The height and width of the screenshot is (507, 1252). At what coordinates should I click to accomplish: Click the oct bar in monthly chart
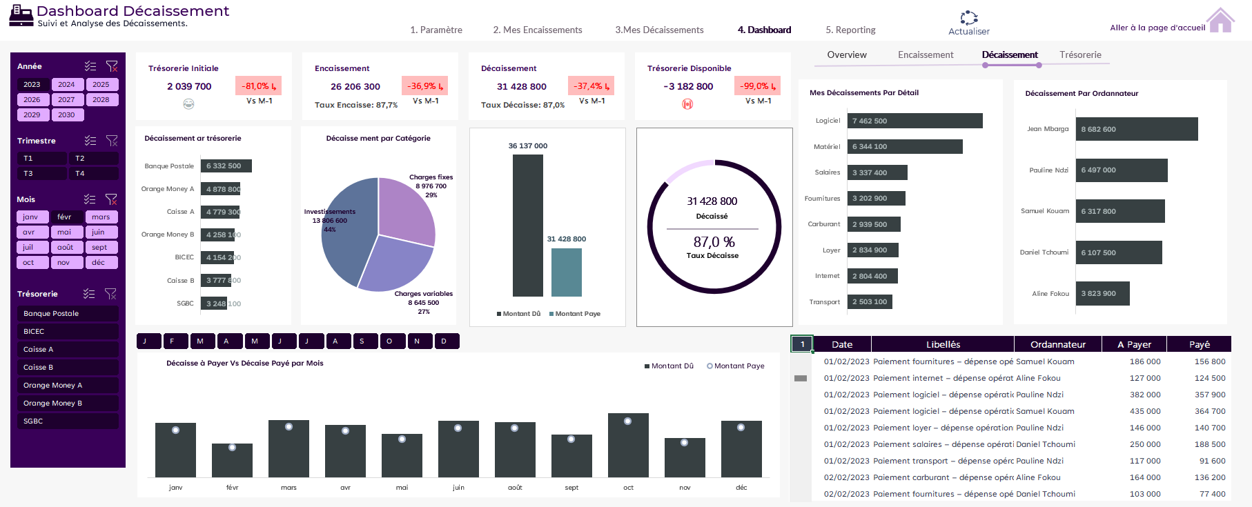(628, 445)
